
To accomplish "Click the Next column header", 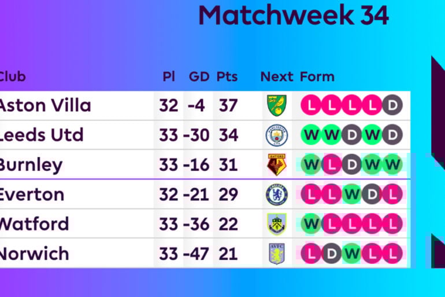I will point(277,77).
